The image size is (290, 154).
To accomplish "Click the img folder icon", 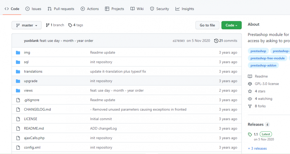I will click(18, 52).
